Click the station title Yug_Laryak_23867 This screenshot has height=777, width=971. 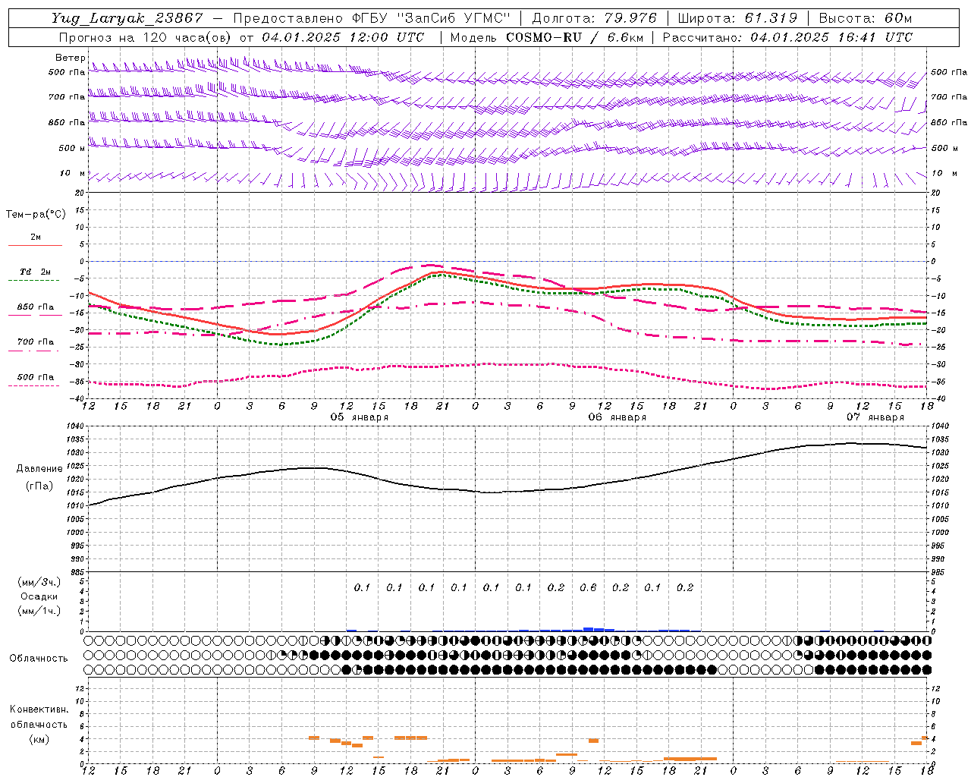point(127,18)
